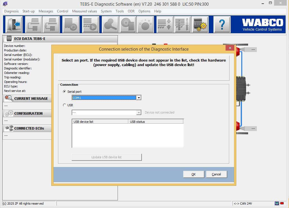The width and height of the screenshot is (289, 208).
Task: Select the Serial port radio button
Action: click(x=64, y=92)
